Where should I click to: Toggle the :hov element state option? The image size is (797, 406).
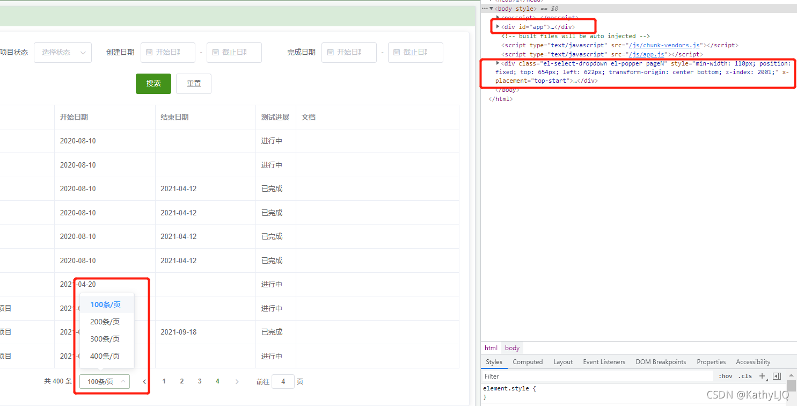[x=725, y=376]
